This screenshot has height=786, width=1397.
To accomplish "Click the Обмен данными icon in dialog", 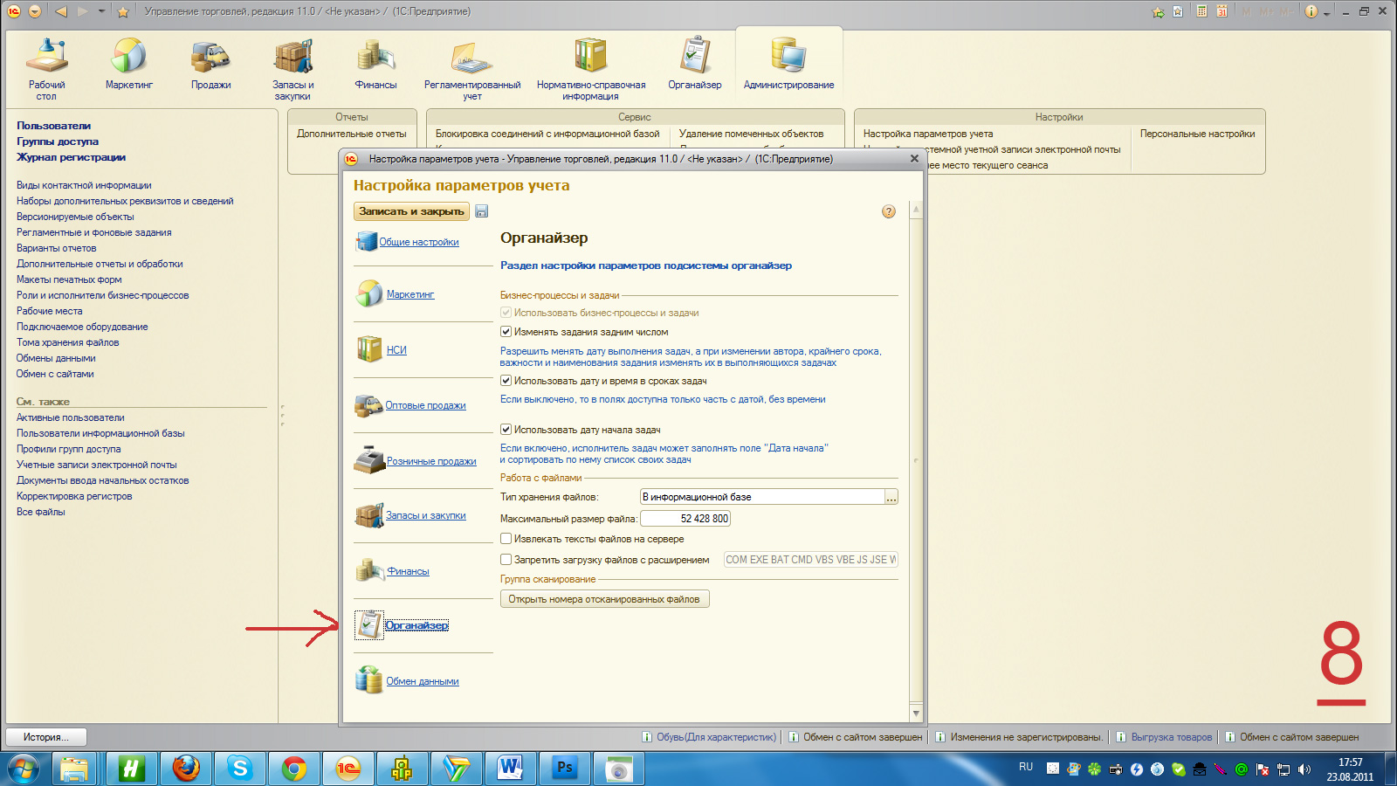I will (x=369, y=680).
